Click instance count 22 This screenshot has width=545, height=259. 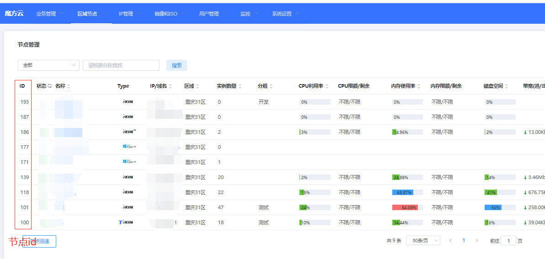coord(221,192)
